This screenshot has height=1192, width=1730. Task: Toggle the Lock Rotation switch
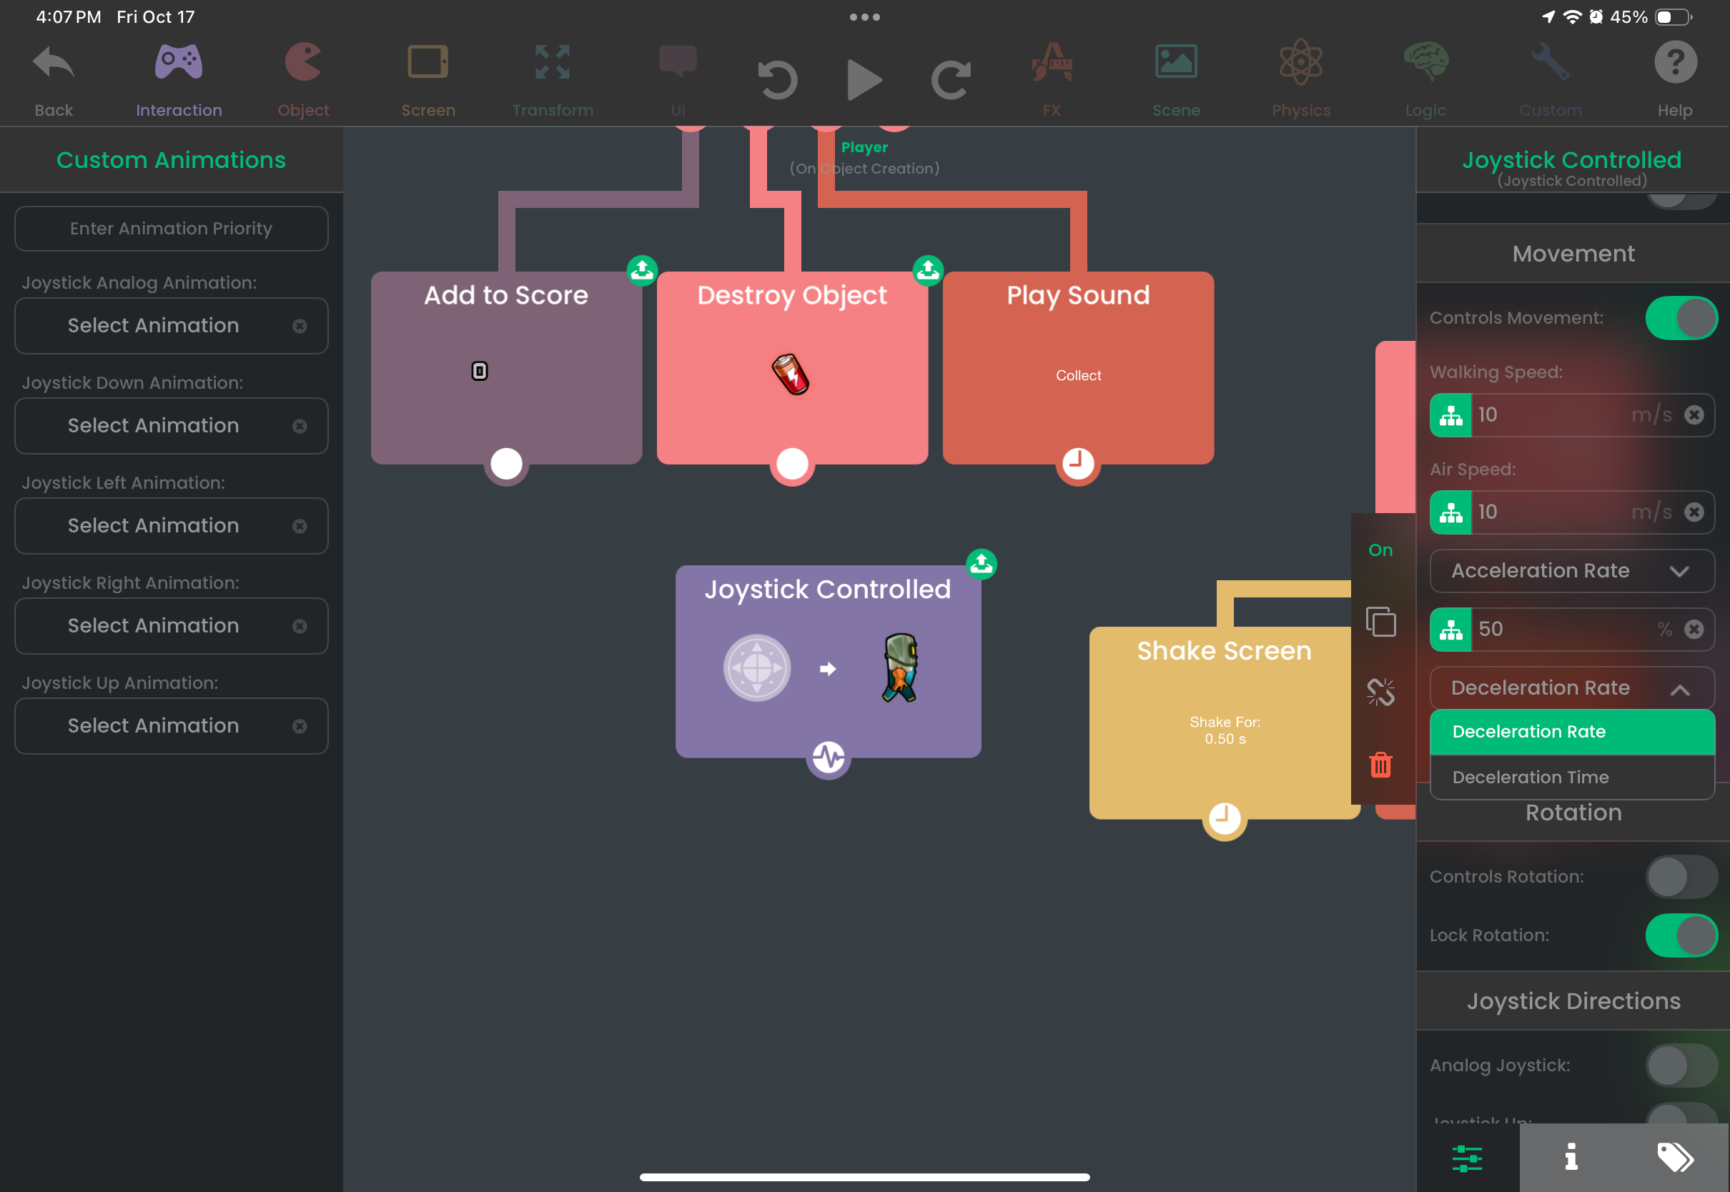coord(1681,935)
